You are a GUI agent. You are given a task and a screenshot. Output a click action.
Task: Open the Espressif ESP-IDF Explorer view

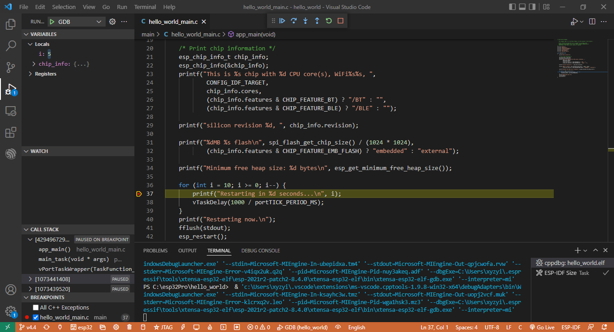coord(11,154)
